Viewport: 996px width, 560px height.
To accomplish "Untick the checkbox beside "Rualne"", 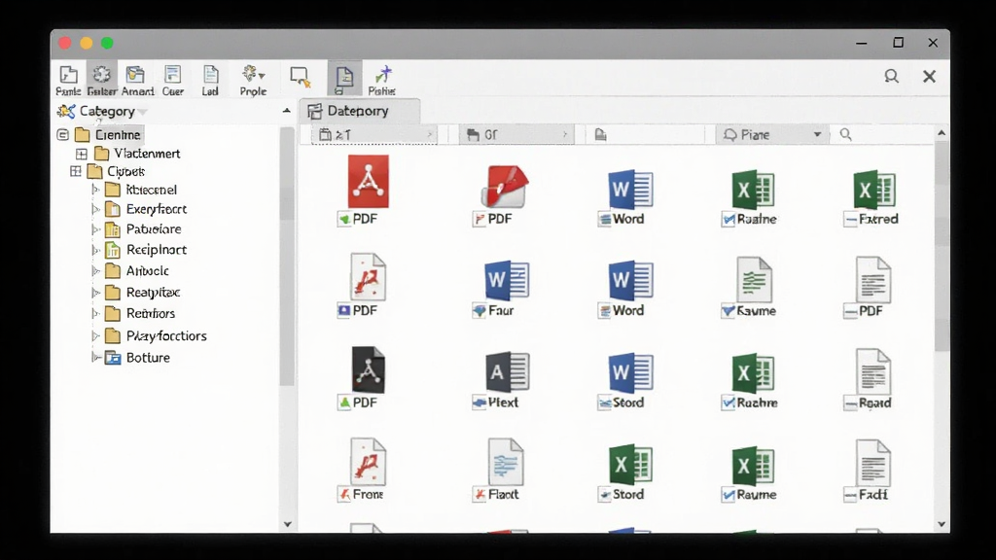I will (x=728, y=220).
